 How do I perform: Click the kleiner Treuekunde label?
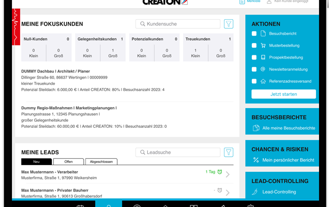[x=38, y=83]
